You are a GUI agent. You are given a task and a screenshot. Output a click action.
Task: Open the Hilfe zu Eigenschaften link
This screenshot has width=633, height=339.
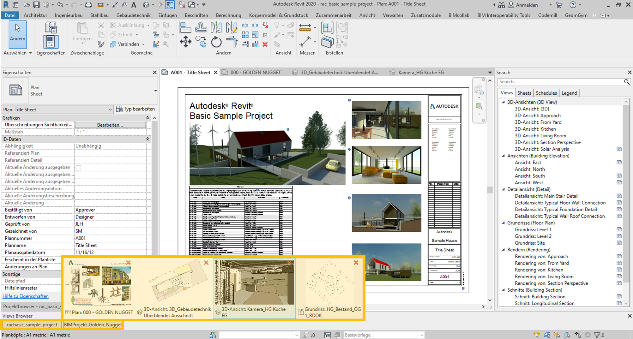pyautogui.click(x=26, y=296)
